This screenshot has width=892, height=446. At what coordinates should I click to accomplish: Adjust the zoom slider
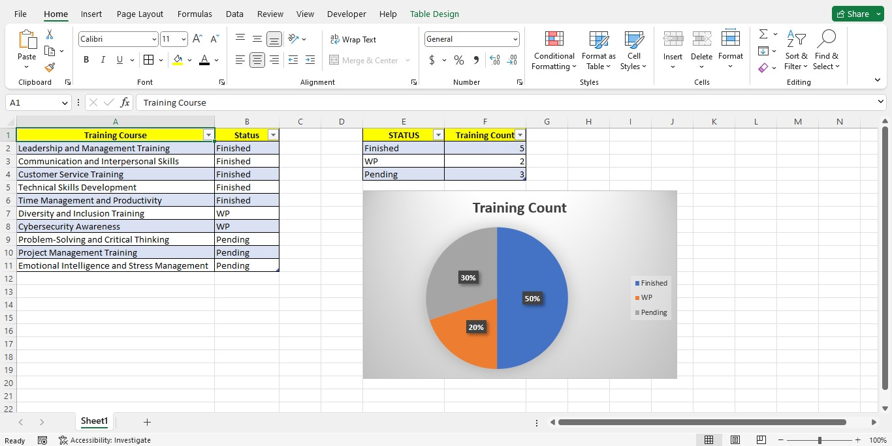(x=818, y=440)
